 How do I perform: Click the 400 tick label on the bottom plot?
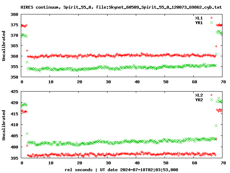(x=14, y=147)
